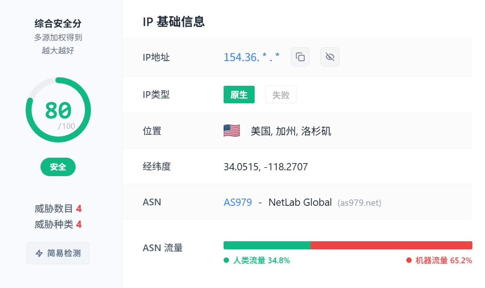
Task: Click the 多源加权得到 subtitle
Action: coord(58,37)
